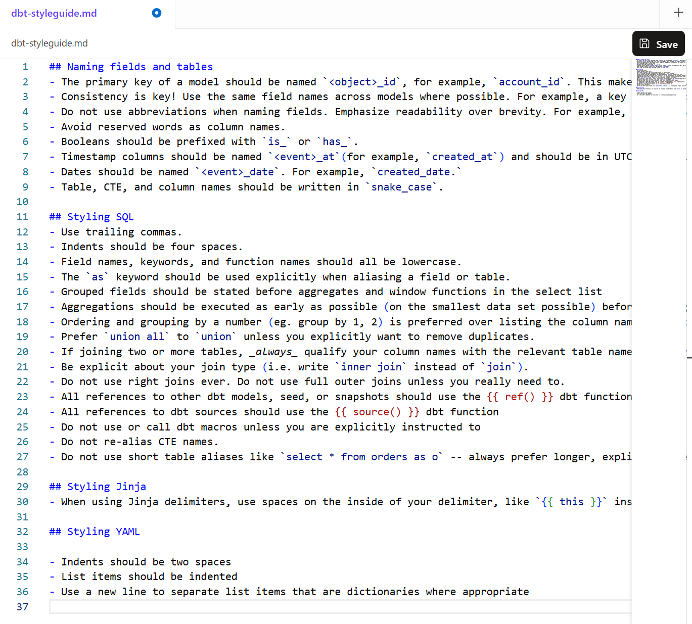This screenshot has height=624, width=692.
Task: Click the _always_ italic text
Action: click(x=273, y=352)
